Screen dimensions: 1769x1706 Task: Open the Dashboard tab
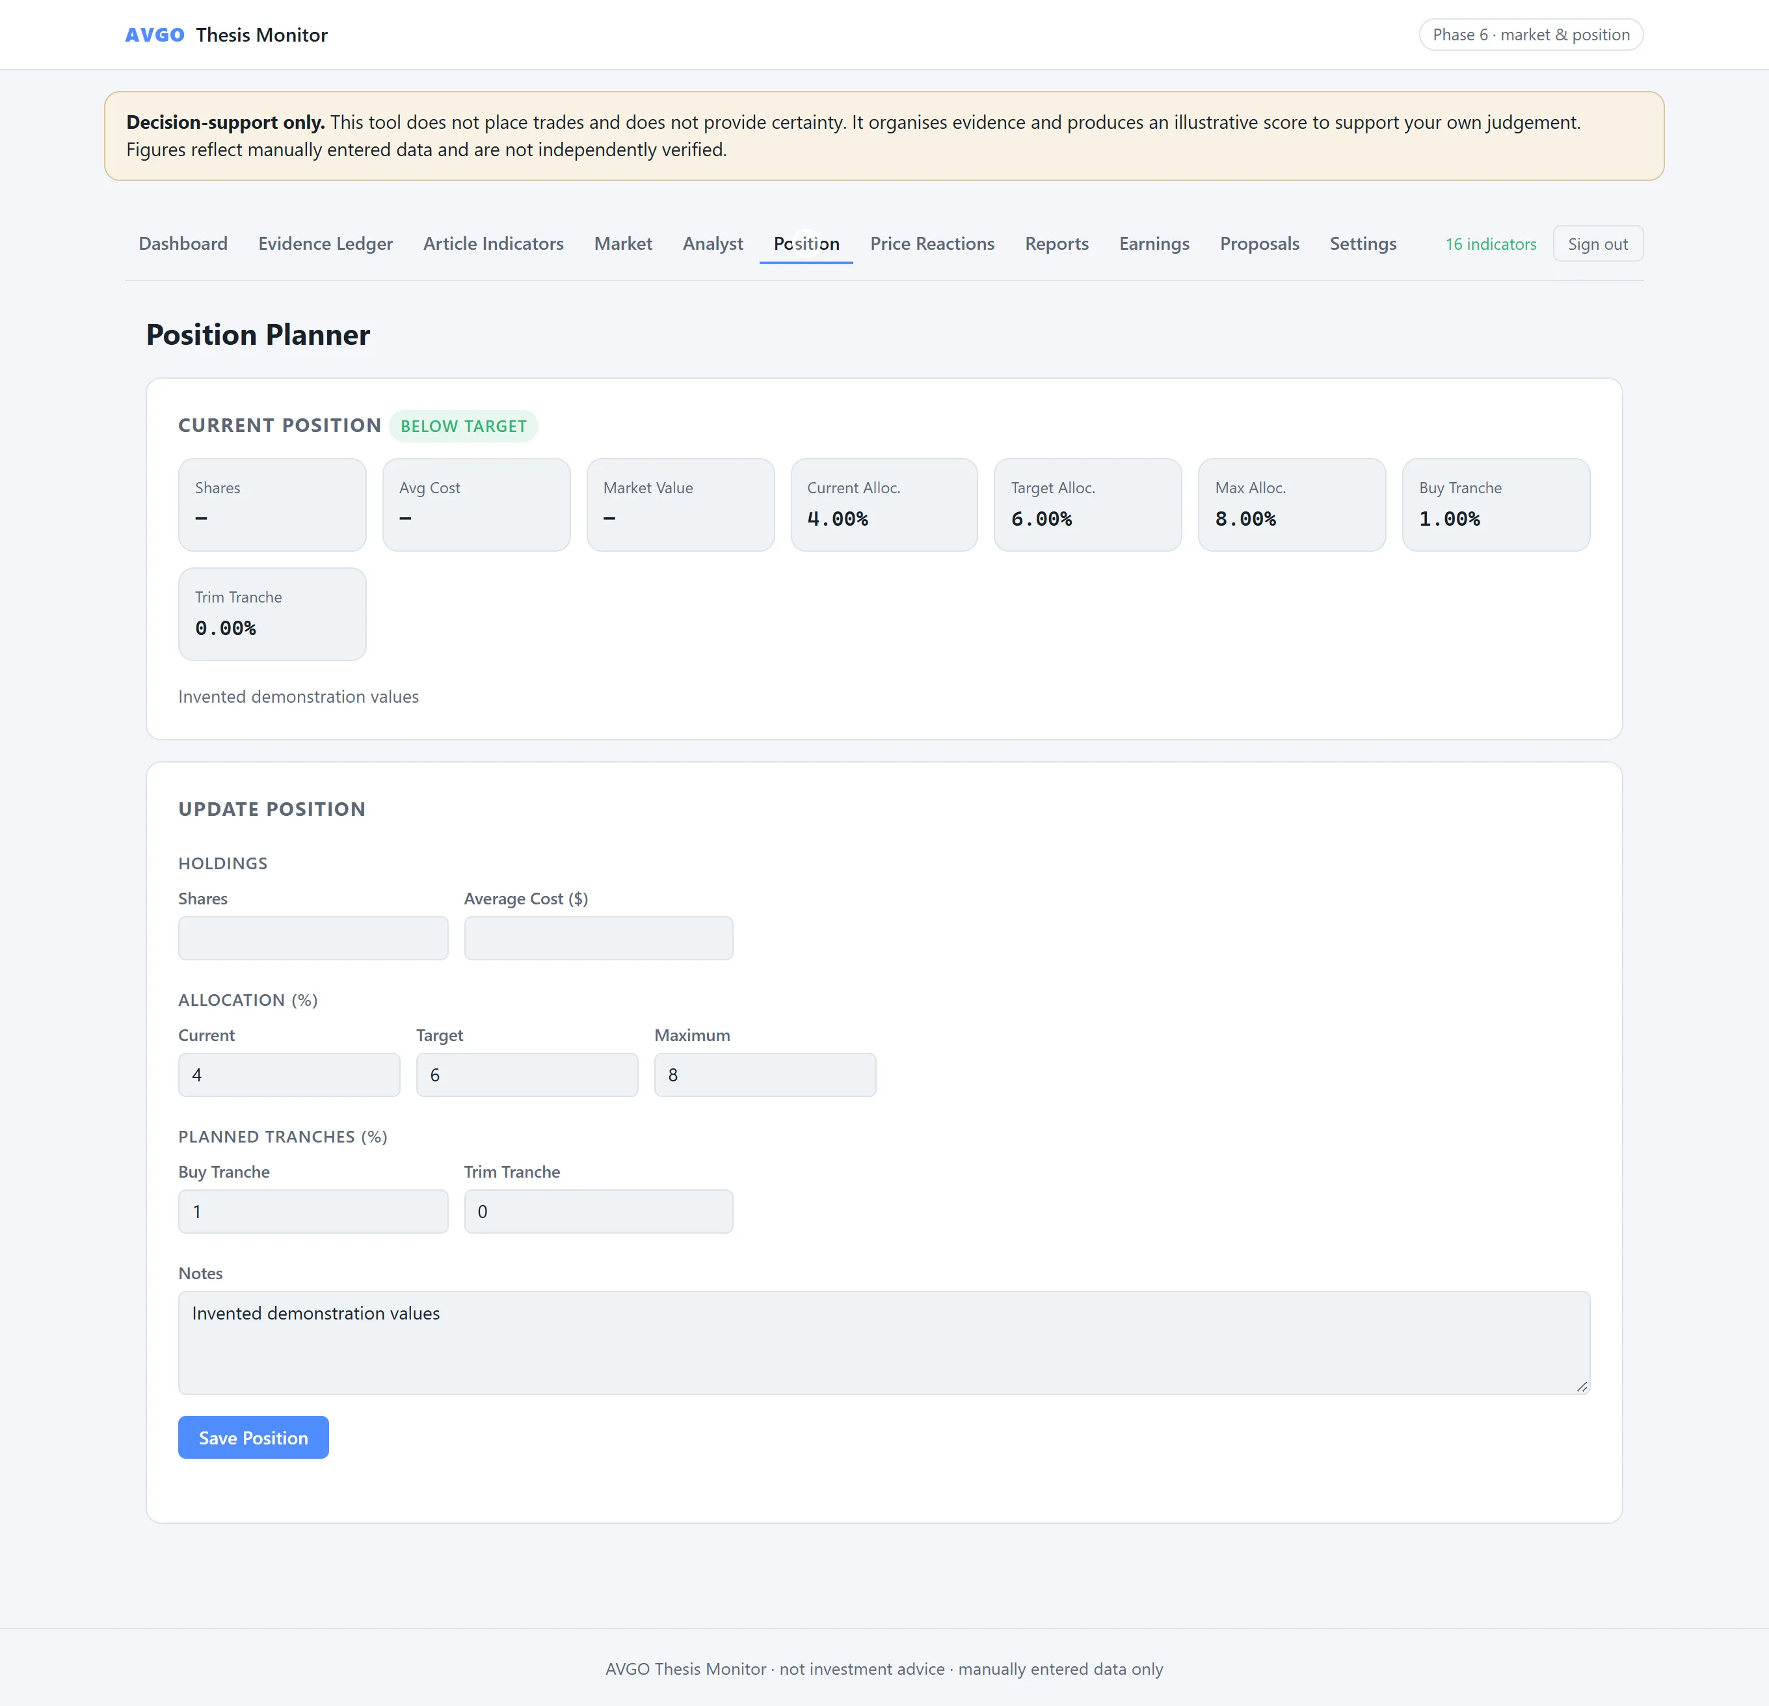[183, 244]
